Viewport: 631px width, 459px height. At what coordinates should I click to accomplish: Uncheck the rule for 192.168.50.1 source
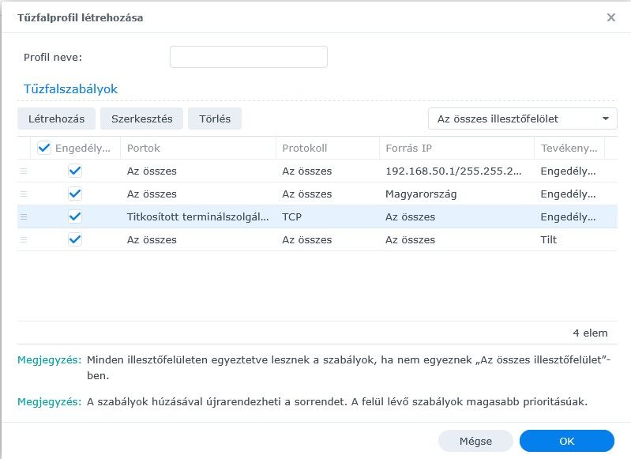(x=75, y=171)
